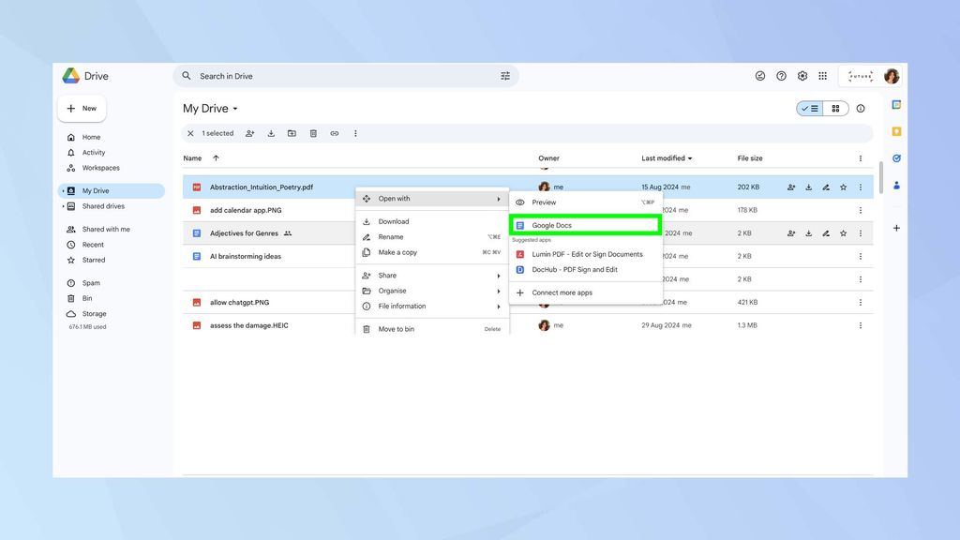Click the trash icon in selection toolbar

click(313, 133)
